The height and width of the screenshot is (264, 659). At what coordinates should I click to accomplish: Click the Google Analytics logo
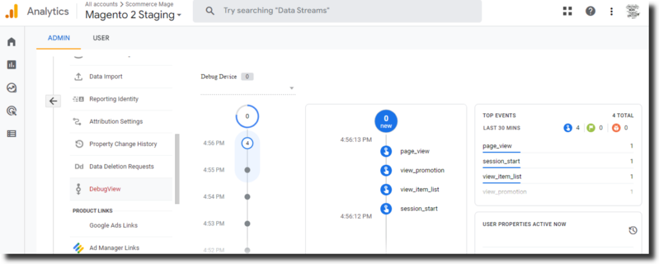coord(12,12)
